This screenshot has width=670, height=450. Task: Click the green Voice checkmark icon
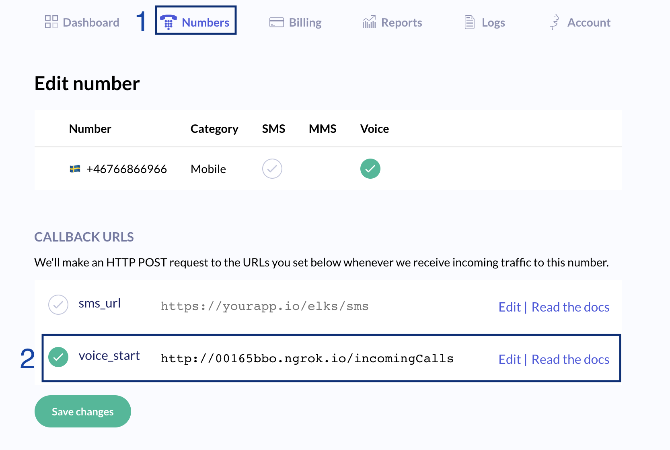click(x=370, y=169)
